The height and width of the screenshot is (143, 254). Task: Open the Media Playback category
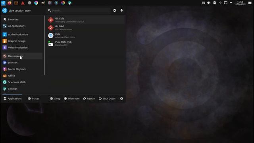22,69
